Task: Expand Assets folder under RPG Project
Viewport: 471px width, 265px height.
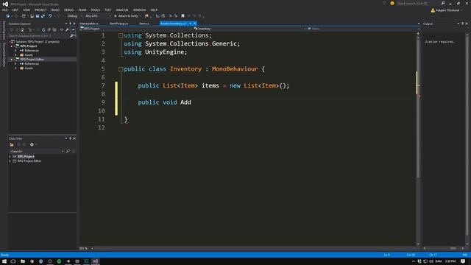Action: [x=15, y=55]
